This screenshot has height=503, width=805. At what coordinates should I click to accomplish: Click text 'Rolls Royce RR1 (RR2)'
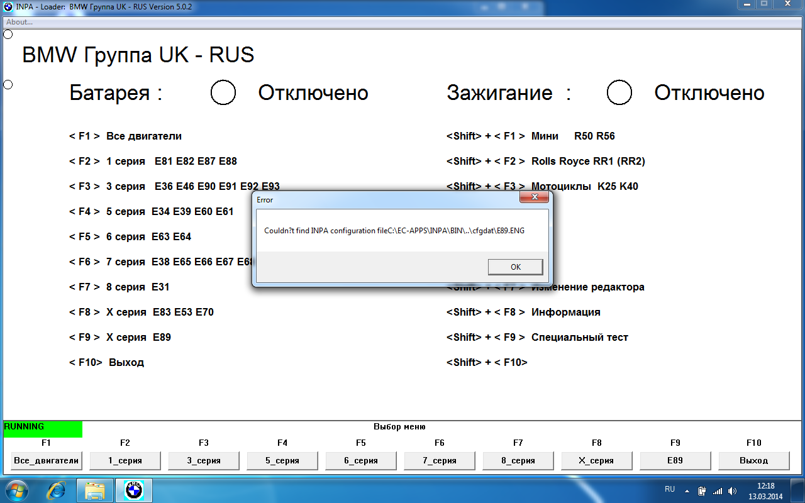point(588,161)
